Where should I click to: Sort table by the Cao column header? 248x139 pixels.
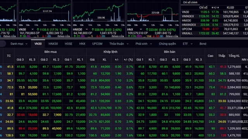(x=210, y=56)
